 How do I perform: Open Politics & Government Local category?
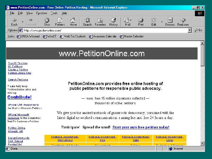click(170, 138)
